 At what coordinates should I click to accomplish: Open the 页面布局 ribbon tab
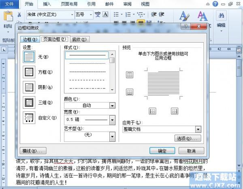point(69,4)
